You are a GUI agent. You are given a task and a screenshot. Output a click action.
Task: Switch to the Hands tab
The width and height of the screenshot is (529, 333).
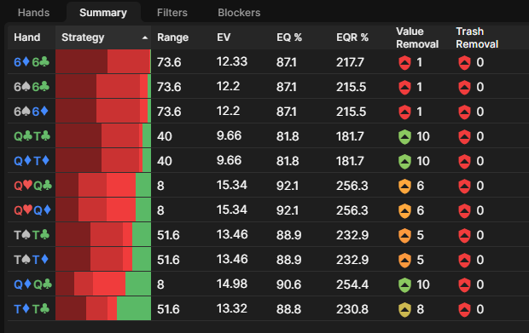click(x=34, y=13)
